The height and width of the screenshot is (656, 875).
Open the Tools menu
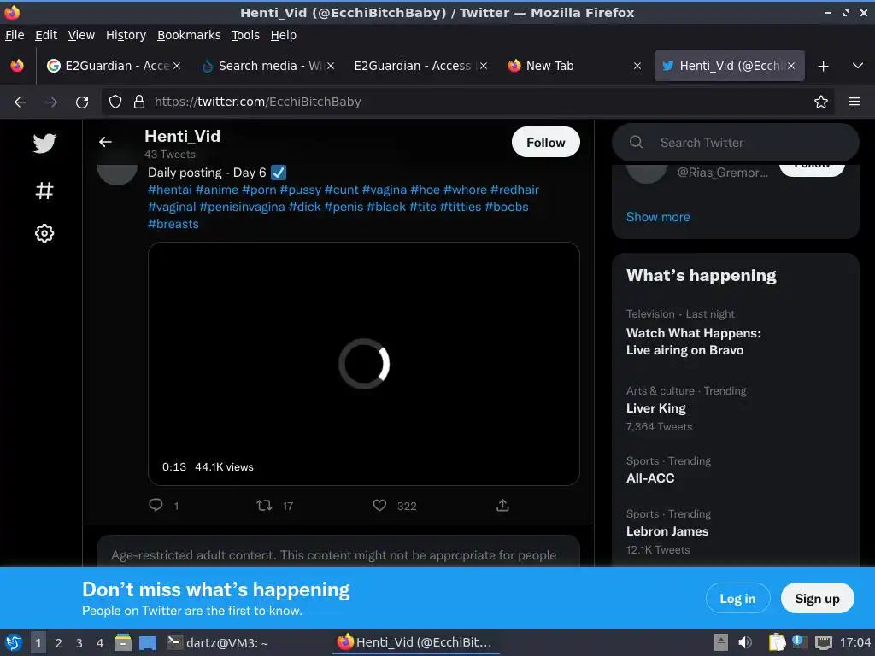coord(245,35)
